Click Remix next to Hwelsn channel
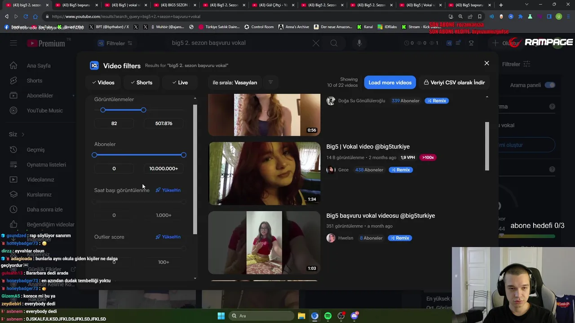Viewport: 575px width, 323px height. (399, 238)
